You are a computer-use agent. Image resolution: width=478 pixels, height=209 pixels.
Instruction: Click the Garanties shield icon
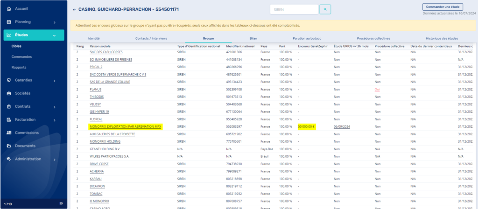(x=9, y=80)
